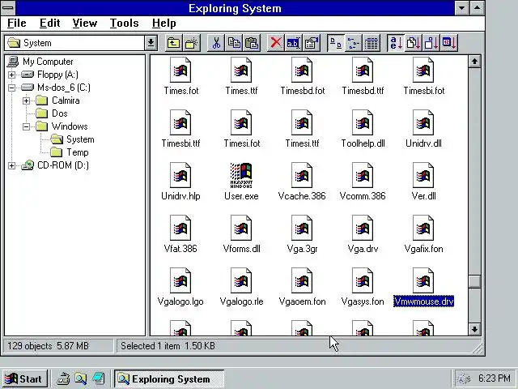Sort files by name
The image size is (518, 389).
pos(396,43)
